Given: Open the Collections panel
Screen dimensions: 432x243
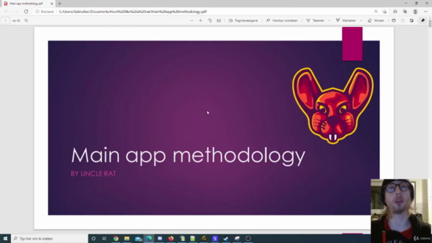Looking at the screenshot, I should tap(405, 11).
